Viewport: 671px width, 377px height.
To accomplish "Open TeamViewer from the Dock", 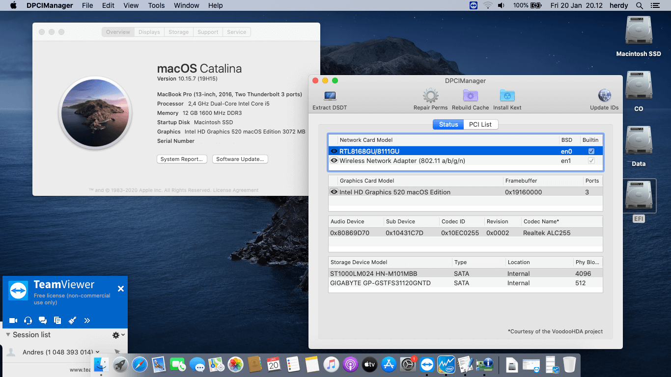I will click(427, 365).
